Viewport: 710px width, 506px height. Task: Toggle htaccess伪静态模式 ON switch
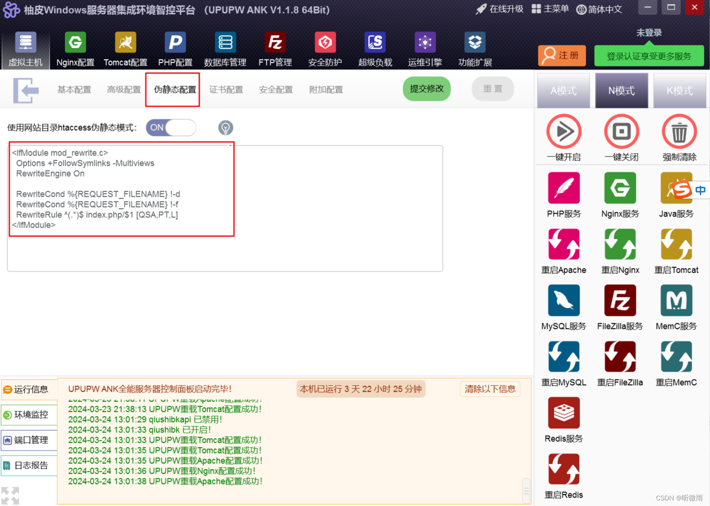[171, 127]
